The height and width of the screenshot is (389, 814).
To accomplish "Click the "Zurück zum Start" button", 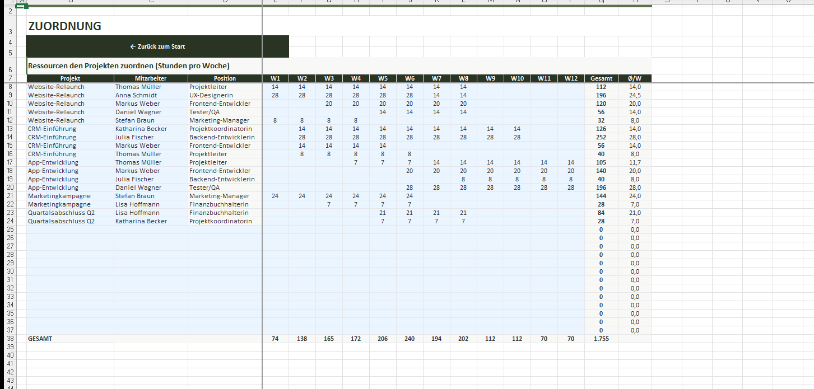I will tap(157, 46).
